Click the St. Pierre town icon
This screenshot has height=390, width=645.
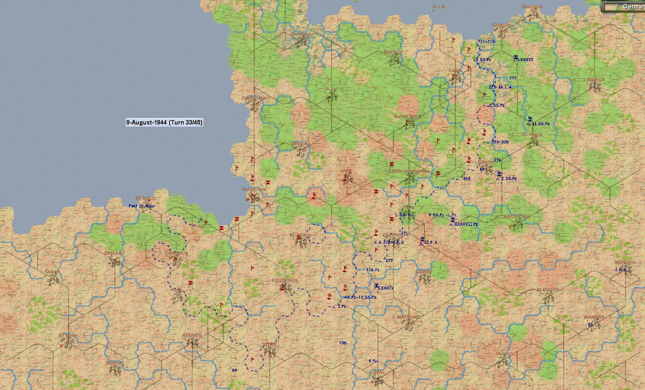pyautogui.click(x=533, y=142)
